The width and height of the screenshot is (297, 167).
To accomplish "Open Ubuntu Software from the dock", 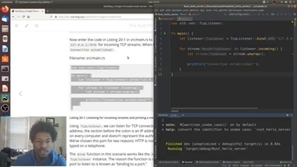I will tap(5, 59).
